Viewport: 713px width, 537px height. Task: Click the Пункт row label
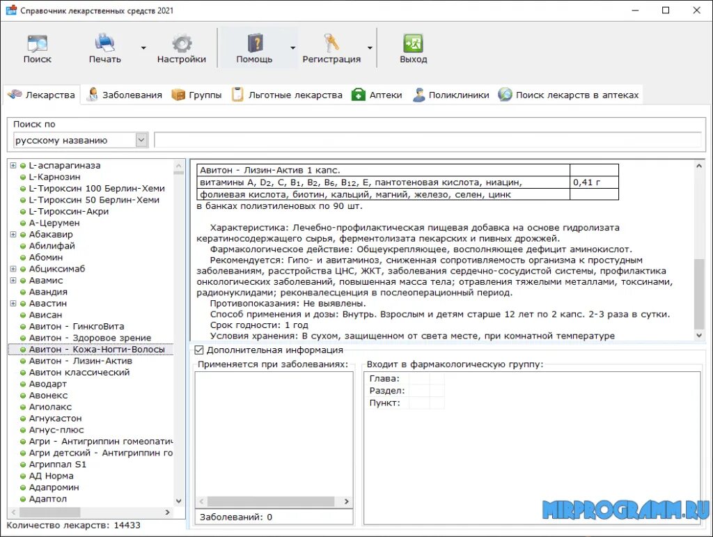click(x=384, y=403)
